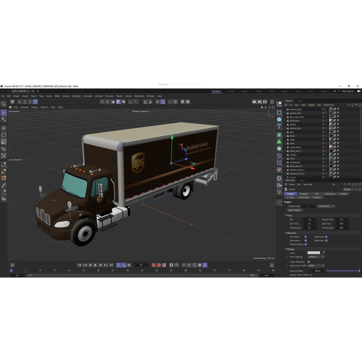Image resolution: width=362 pixels, height=362 pixels.
Task: Toggle the enable snap magnet icon
Action: [x=145, y=102]
